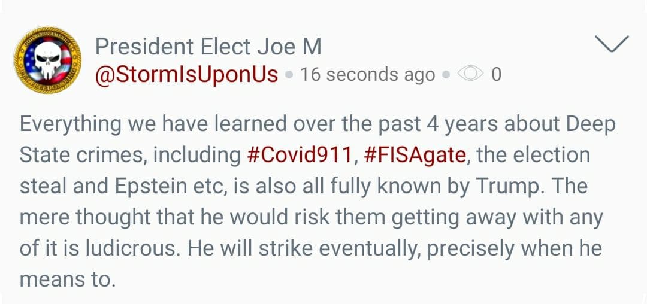Click the dot separator after the timestamp
This screenshot has width=647, height=304.
point(445,75)
